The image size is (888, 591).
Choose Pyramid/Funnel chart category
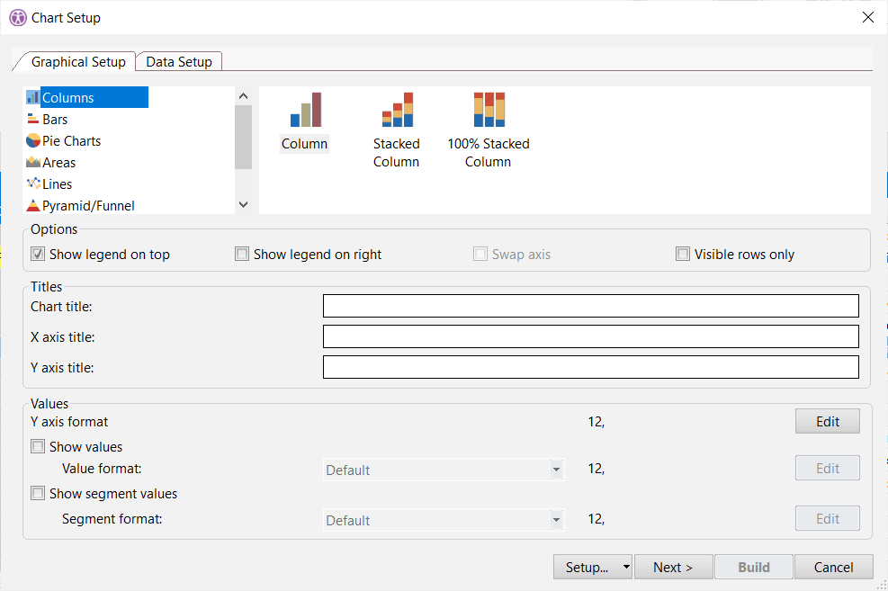pyautogui.click(x=88, y=206)
